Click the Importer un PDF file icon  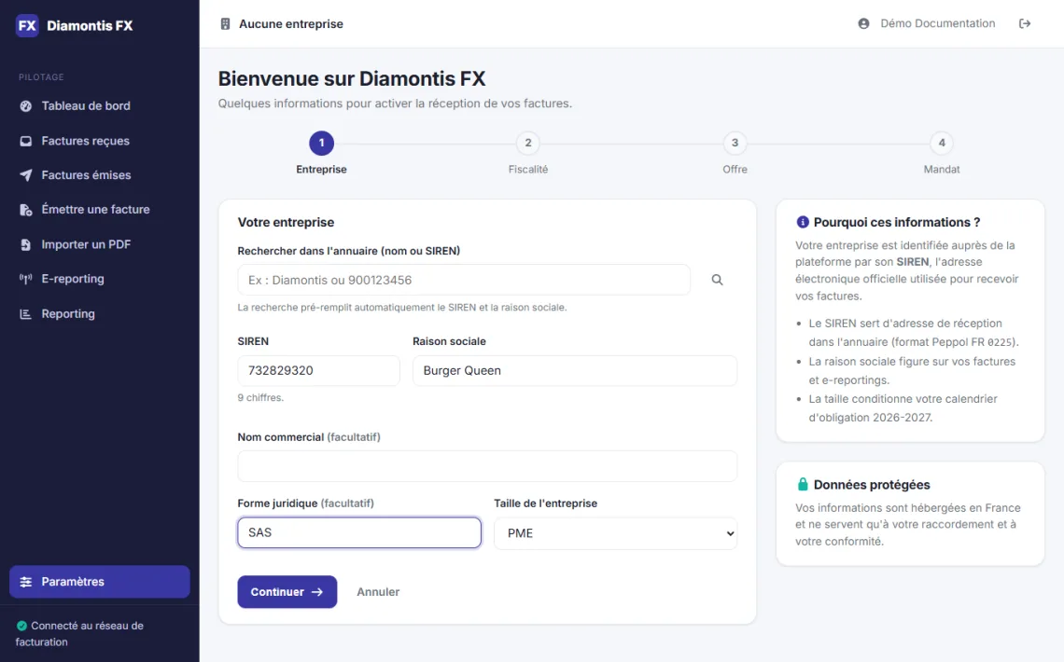[x=26, y=244]
